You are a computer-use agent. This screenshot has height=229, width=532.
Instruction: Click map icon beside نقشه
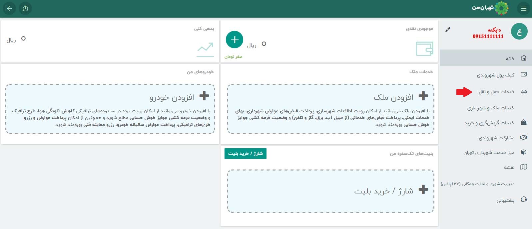[x=524, y=167]
